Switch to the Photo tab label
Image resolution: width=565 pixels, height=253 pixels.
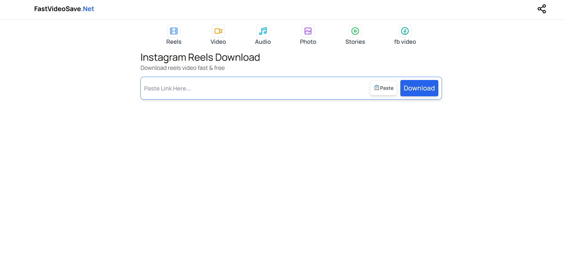pyautogui.click(x=308, y=42)
